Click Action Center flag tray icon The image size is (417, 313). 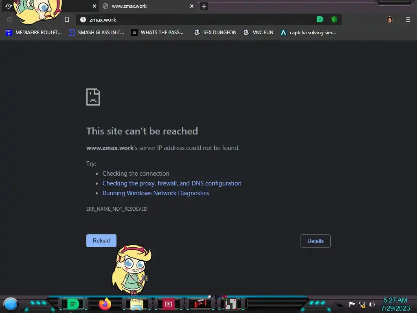click(x=352, y=304)
